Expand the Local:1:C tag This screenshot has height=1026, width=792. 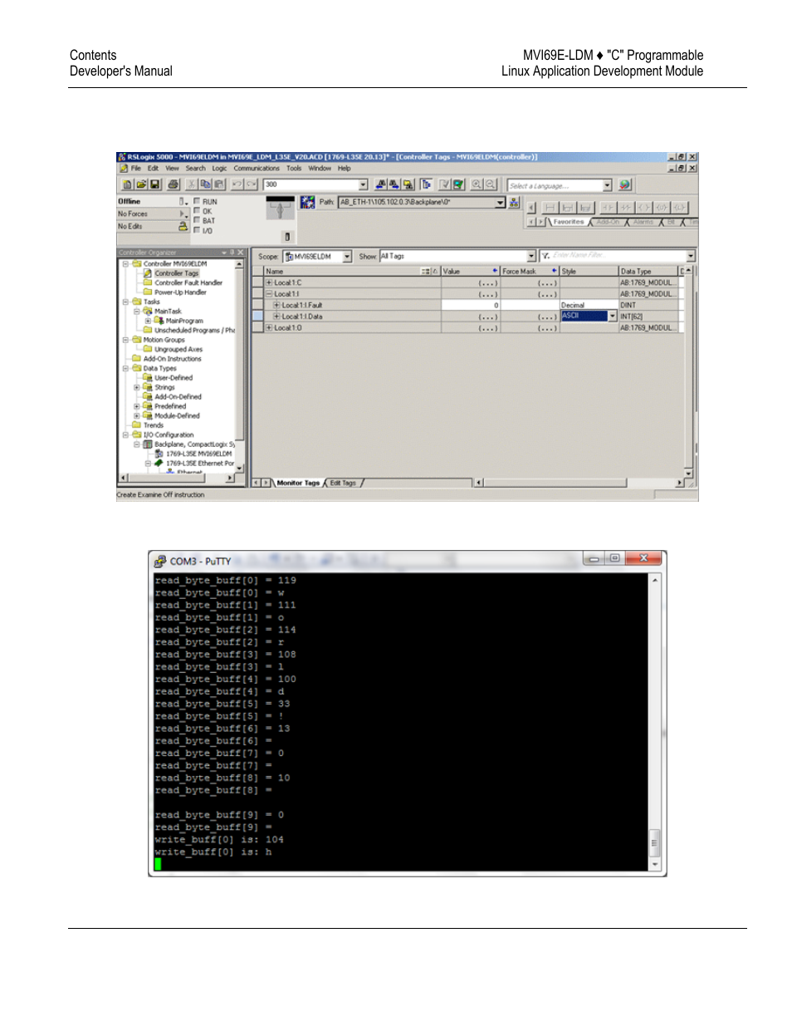tap(269, 282)
